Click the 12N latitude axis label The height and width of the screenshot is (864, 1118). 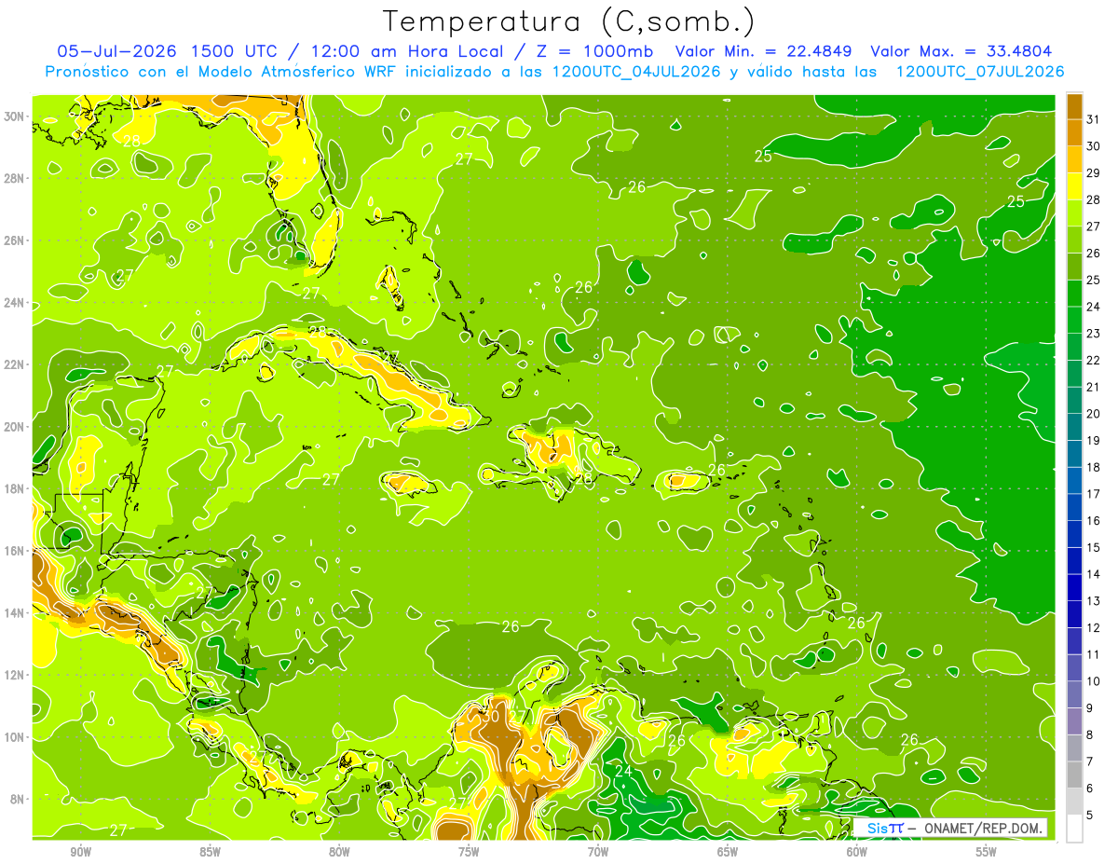(x=15, y=675)
